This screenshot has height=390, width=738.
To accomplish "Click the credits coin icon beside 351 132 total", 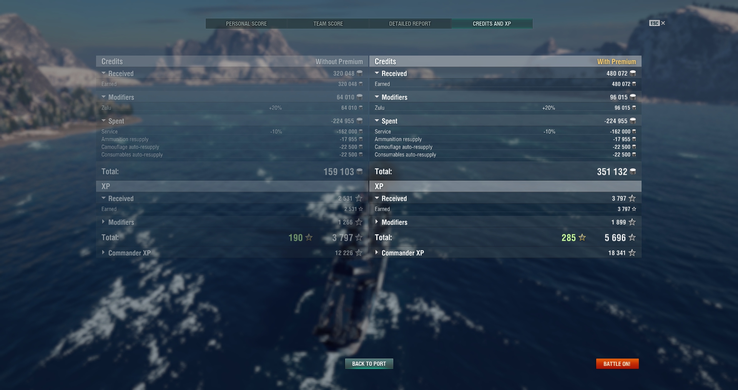I will tap(633, 171).
